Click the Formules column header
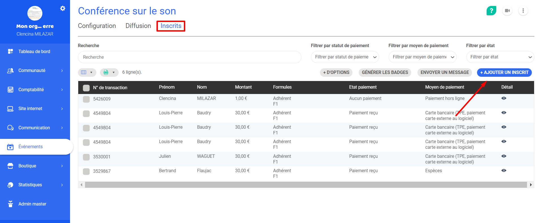The image size is (542, 223). point(282,87)
